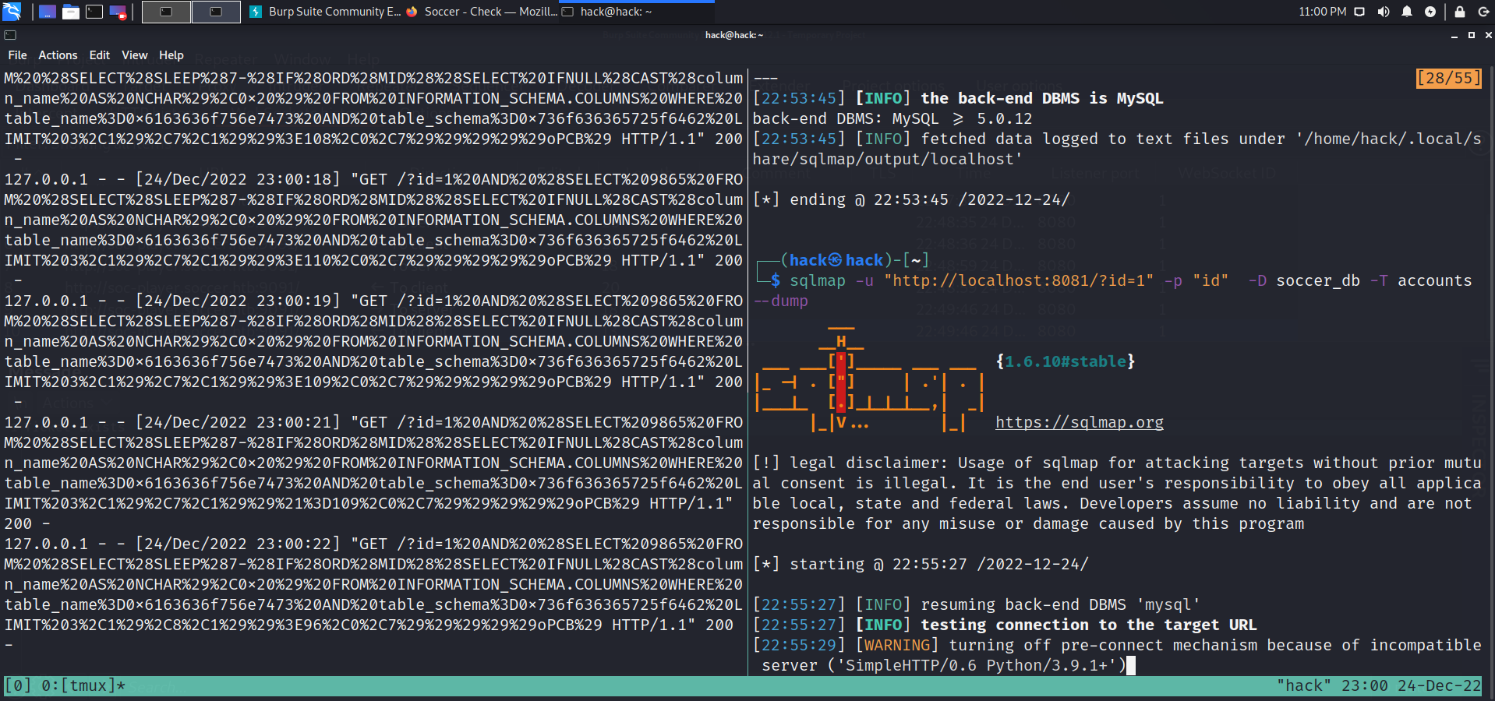This screenshot has width=1495, height=701.
Task: Click the 'back-end DBMS: MySQL ≥ 5.0.12' line
Action: [892, 118]
